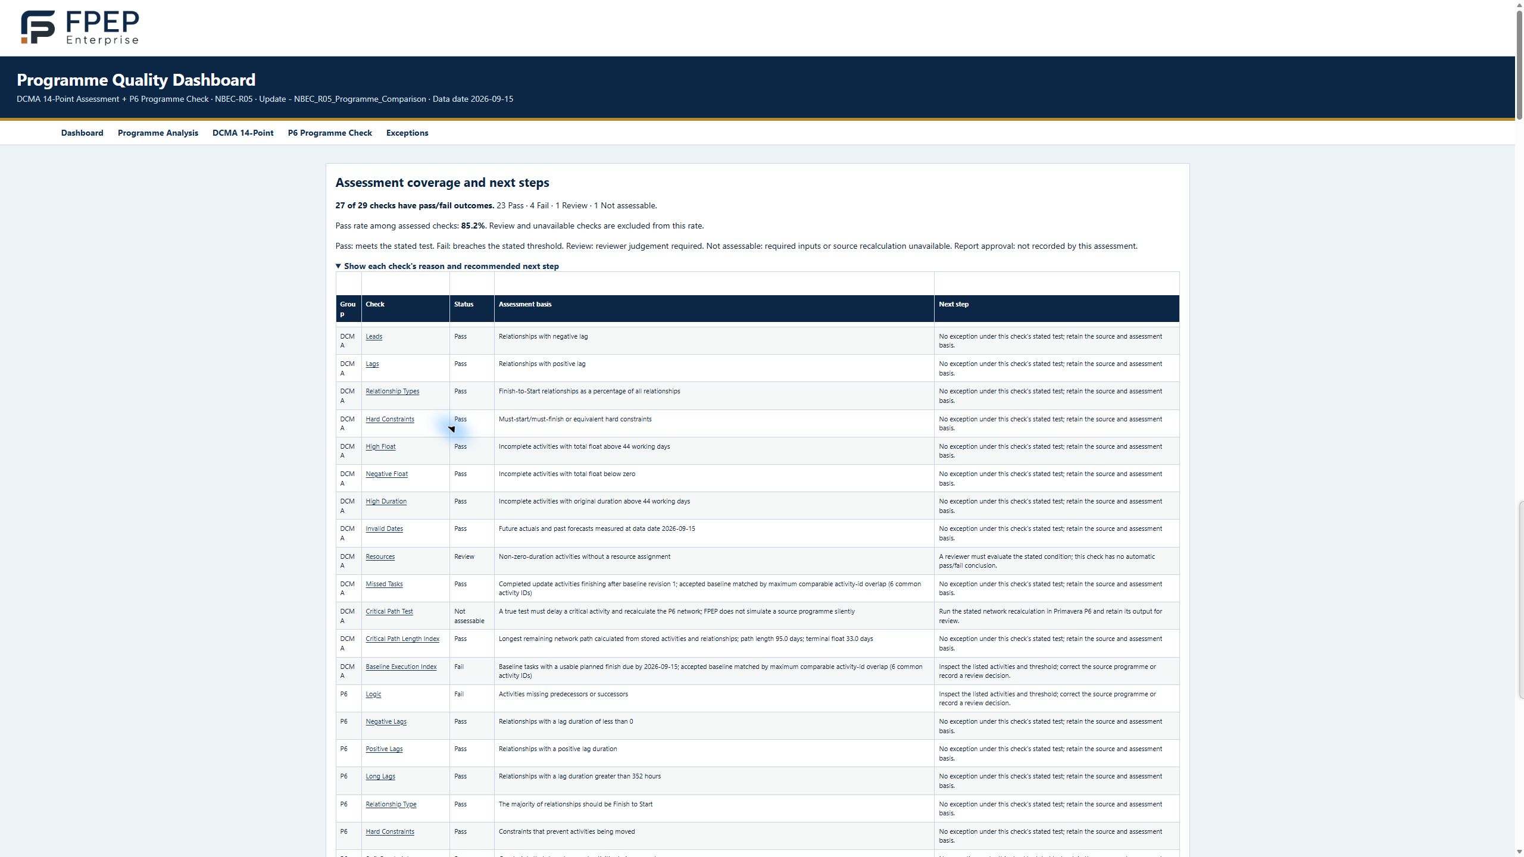Click the Check column header

pyautogui.click(x=405, y=308)
